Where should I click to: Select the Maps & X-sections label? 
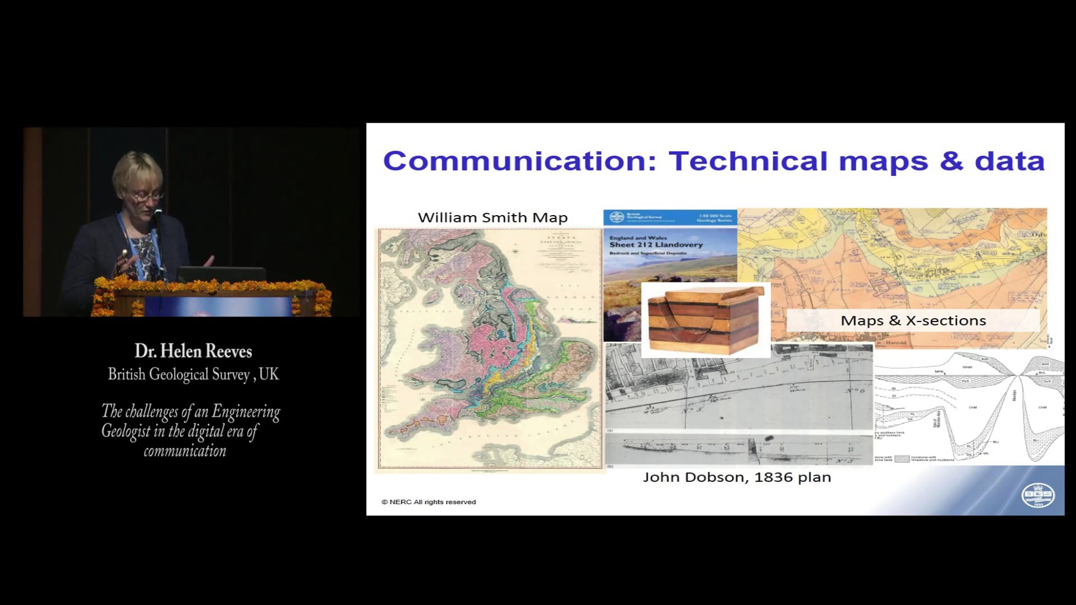912,320
